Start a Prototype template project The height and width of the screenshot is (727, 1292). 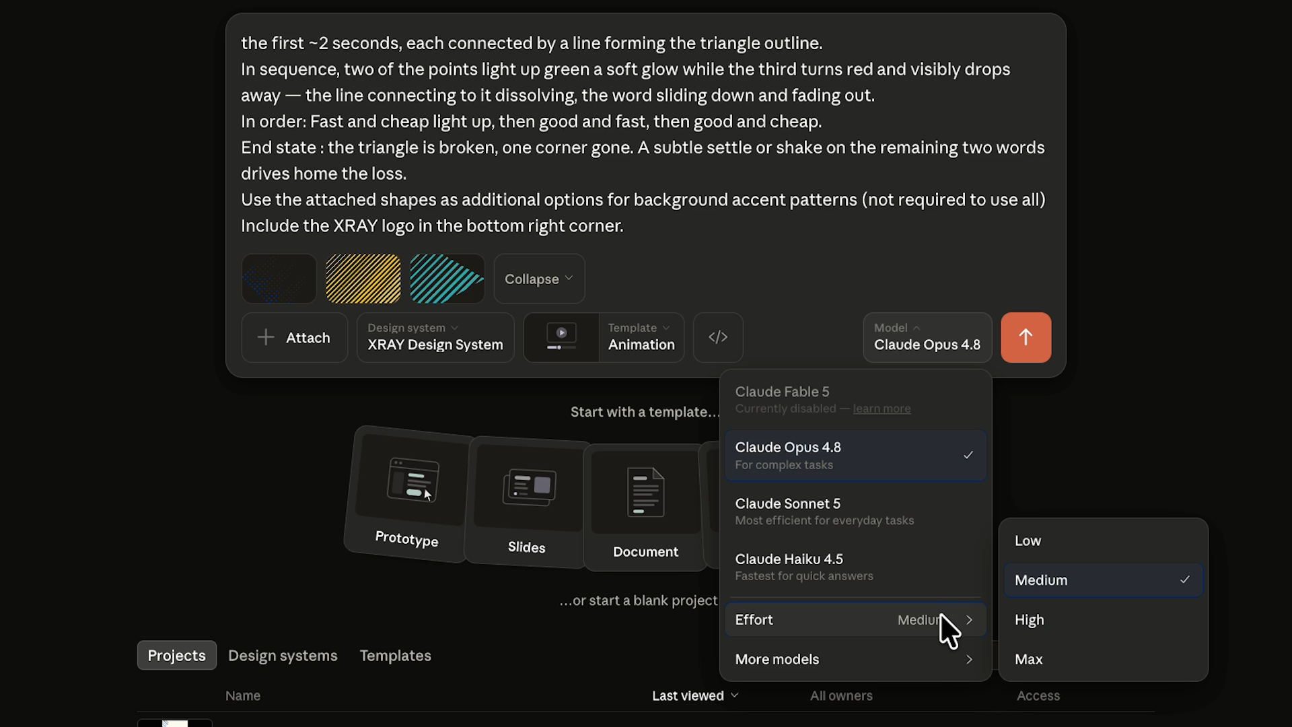pyautogui.click(x=407, y=494)
